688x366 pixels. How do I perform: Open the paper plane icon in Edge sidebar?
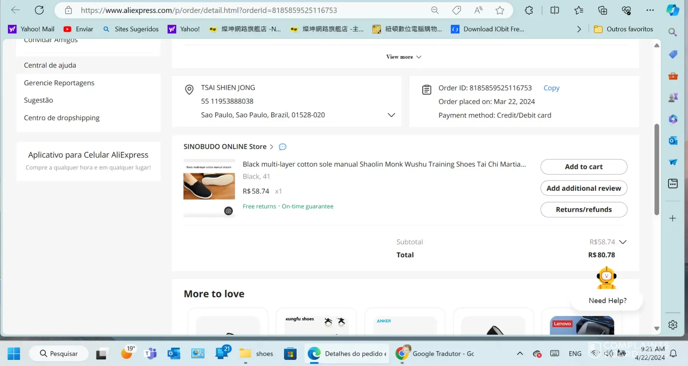coord(673,162)
